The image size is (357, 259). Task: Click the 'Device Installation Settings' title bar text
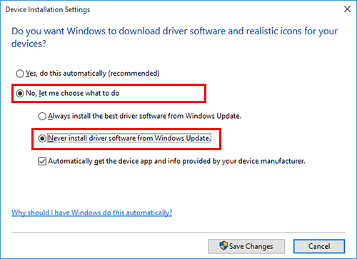tap(48, 9)
